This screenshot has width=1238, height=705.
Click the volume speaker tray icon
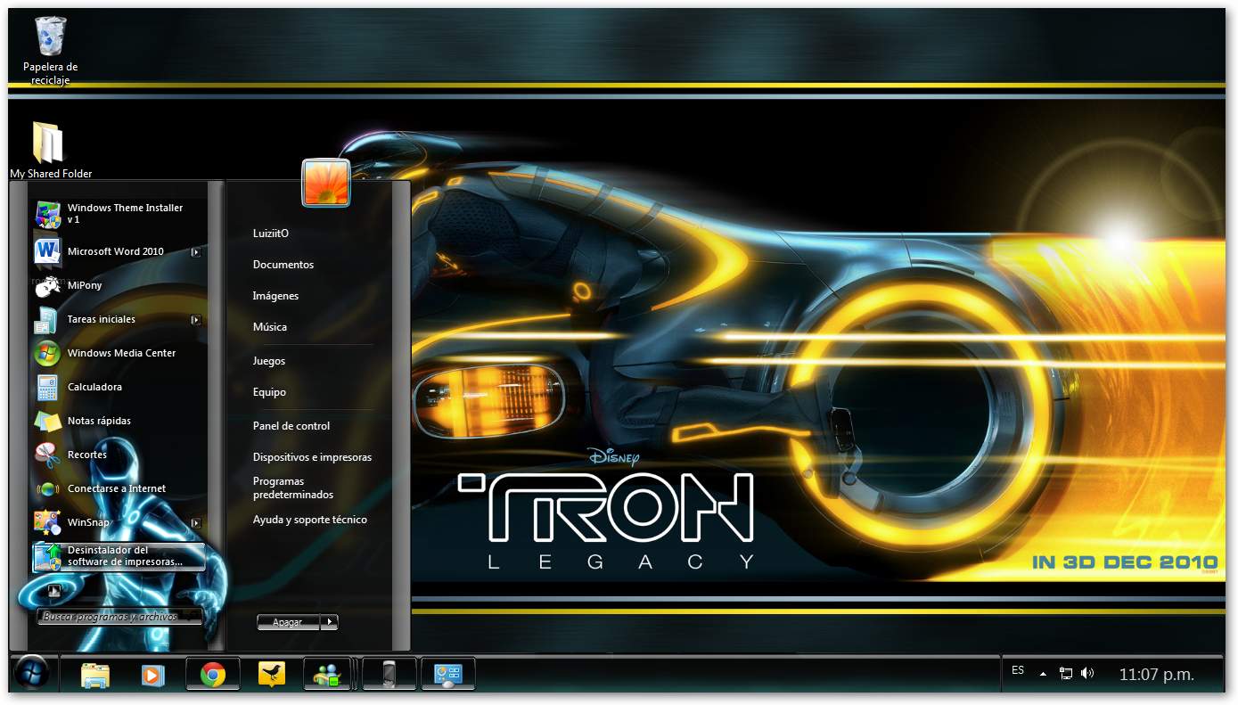coord(1086,673)
